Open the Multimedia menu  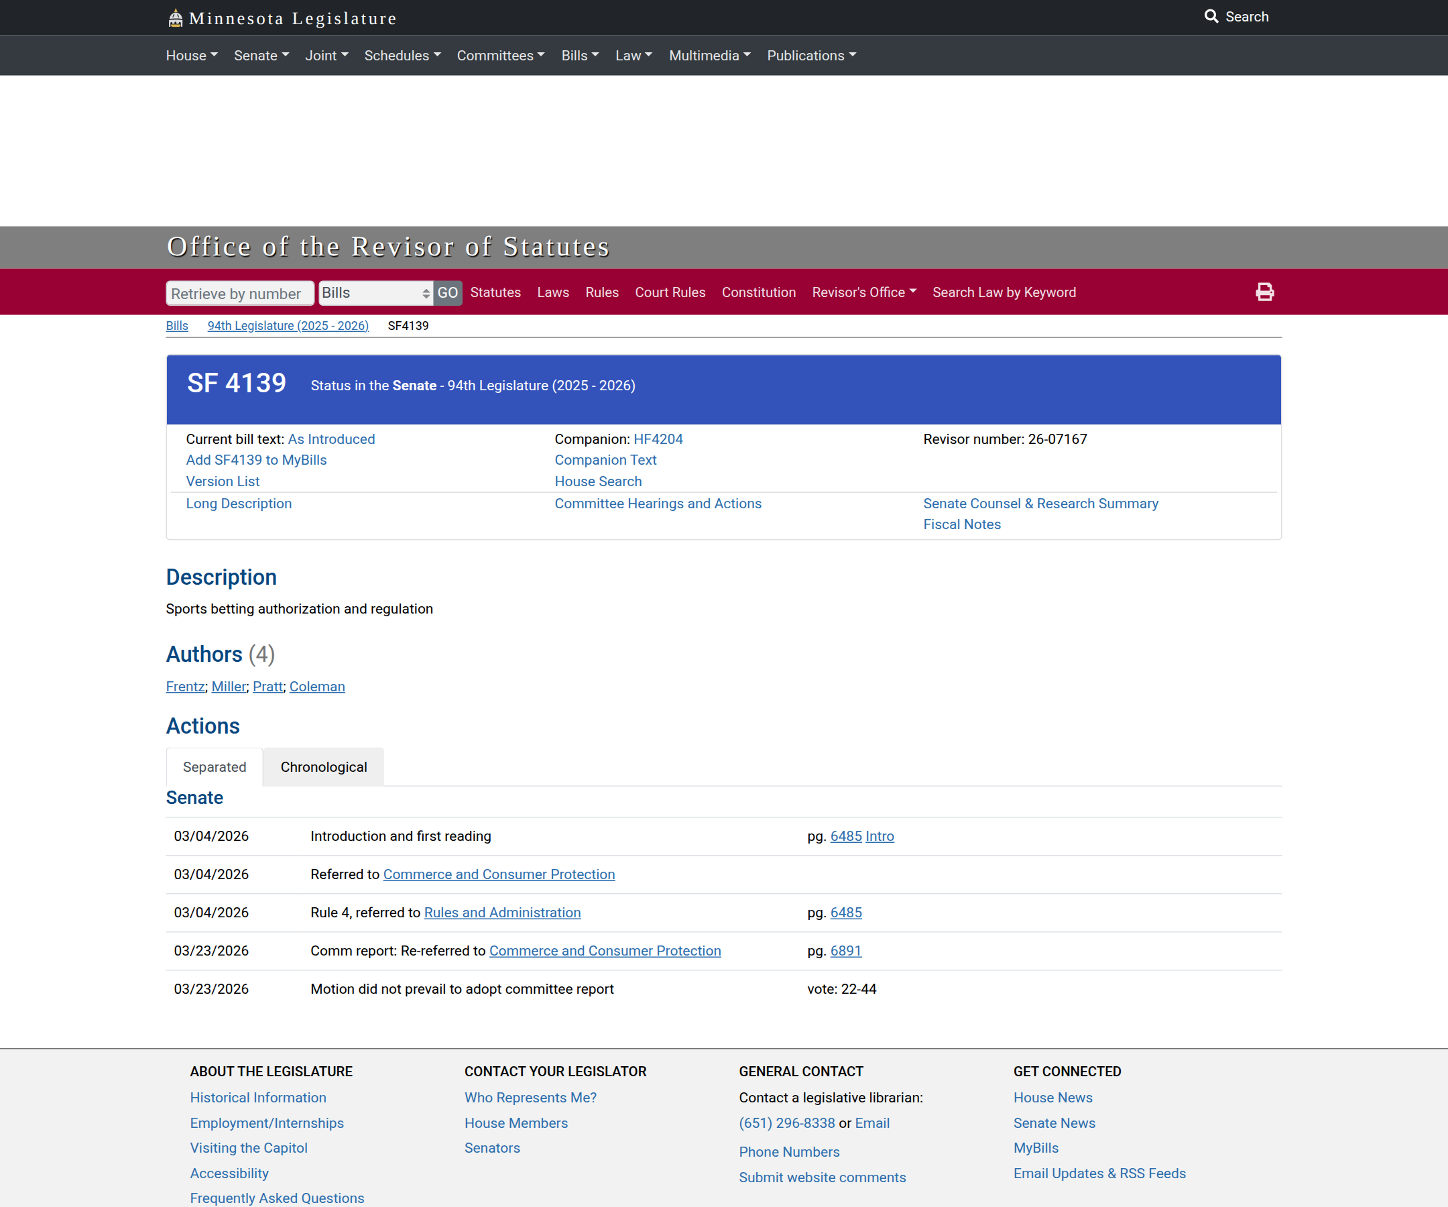[x=709, y=55]
